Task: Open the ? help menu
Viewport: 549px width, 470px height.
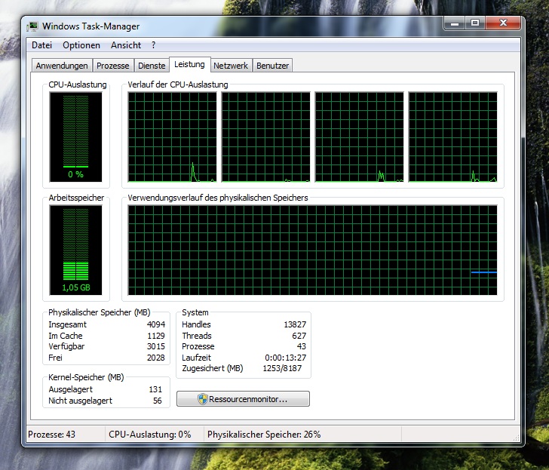Action: pyautogui.click(x=153, y=45)
